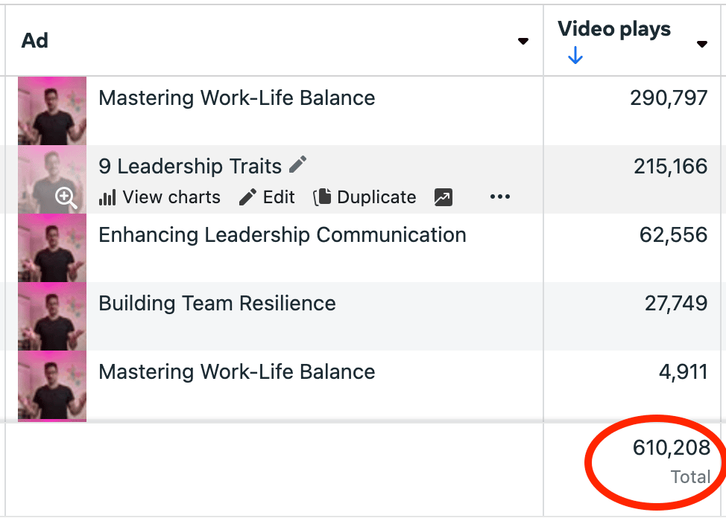Open the Building Team Resilience ad
Screen dimensions: 726x521
pyautogui.click(x=217, y=304)
